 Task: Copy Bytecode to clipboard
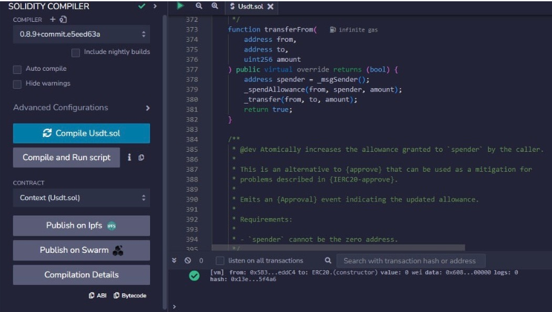pyautogui.click(x=129, y=295)
